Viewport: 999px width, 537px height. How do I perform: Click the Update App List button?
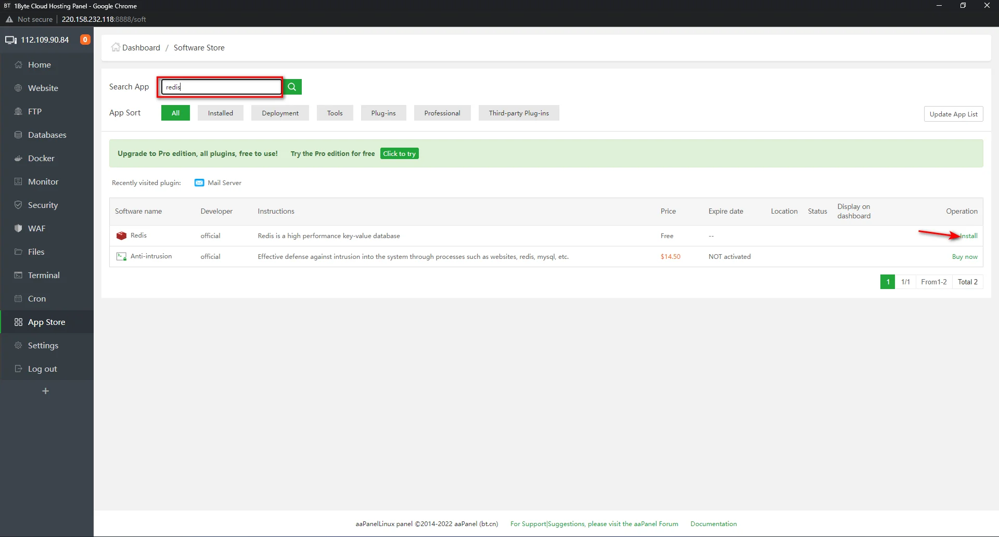[953, 114]
